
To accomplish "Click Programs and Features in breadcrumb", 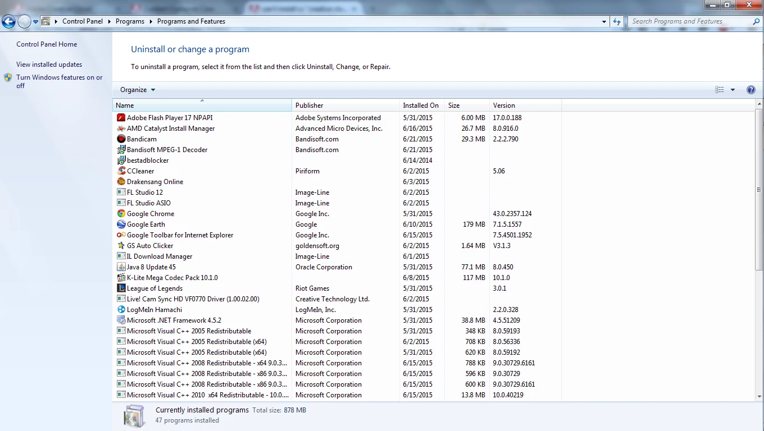I will tap(191, 21).
